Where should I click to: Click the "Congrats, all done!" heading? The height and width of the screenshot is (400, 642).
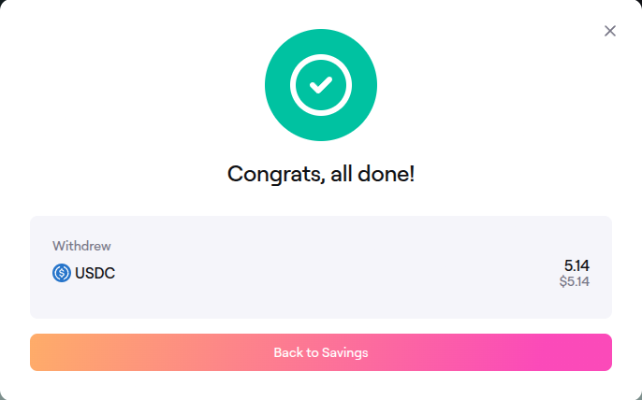coord(321,174)
